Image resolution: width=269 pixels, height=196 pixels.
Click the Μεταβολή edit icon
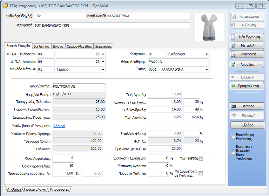click(x=233, y=46)
